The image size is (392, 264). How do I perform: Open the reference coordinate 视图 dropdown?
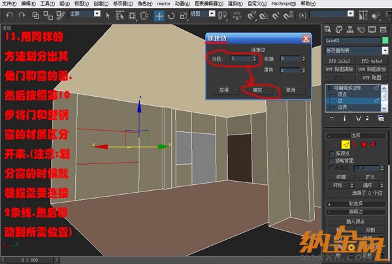point(212,14)
